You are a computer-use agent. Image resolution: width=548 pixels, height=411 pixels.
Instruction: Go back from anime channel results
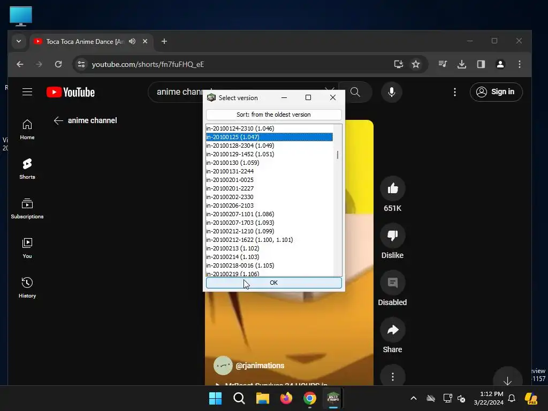(58, 120)
